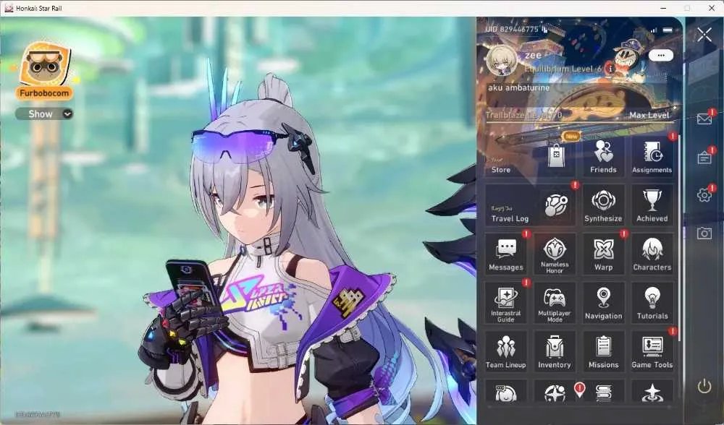Viewport: 724px width, 425px height.
Task: Open Tutorials
Action: [x=652, y=303]
